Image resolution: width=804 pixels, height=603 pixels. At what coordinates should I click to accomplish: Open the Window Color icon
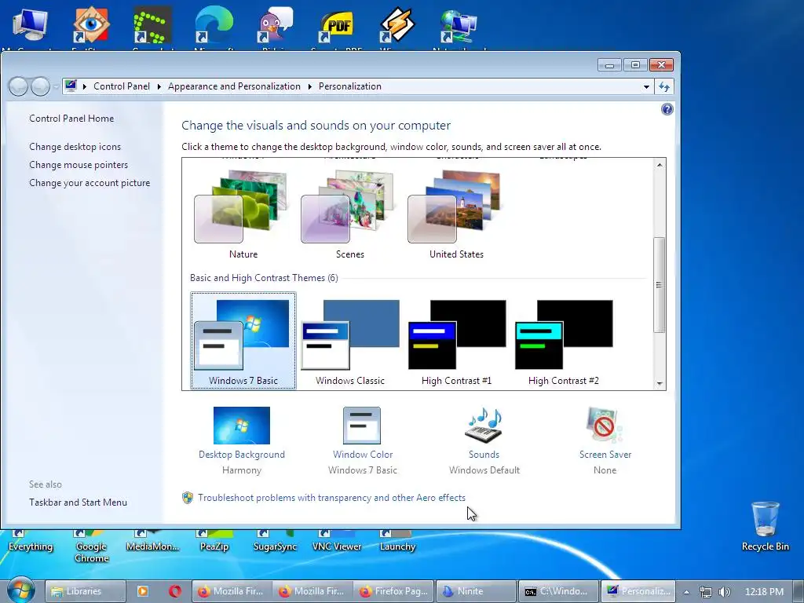click(362, 426)
